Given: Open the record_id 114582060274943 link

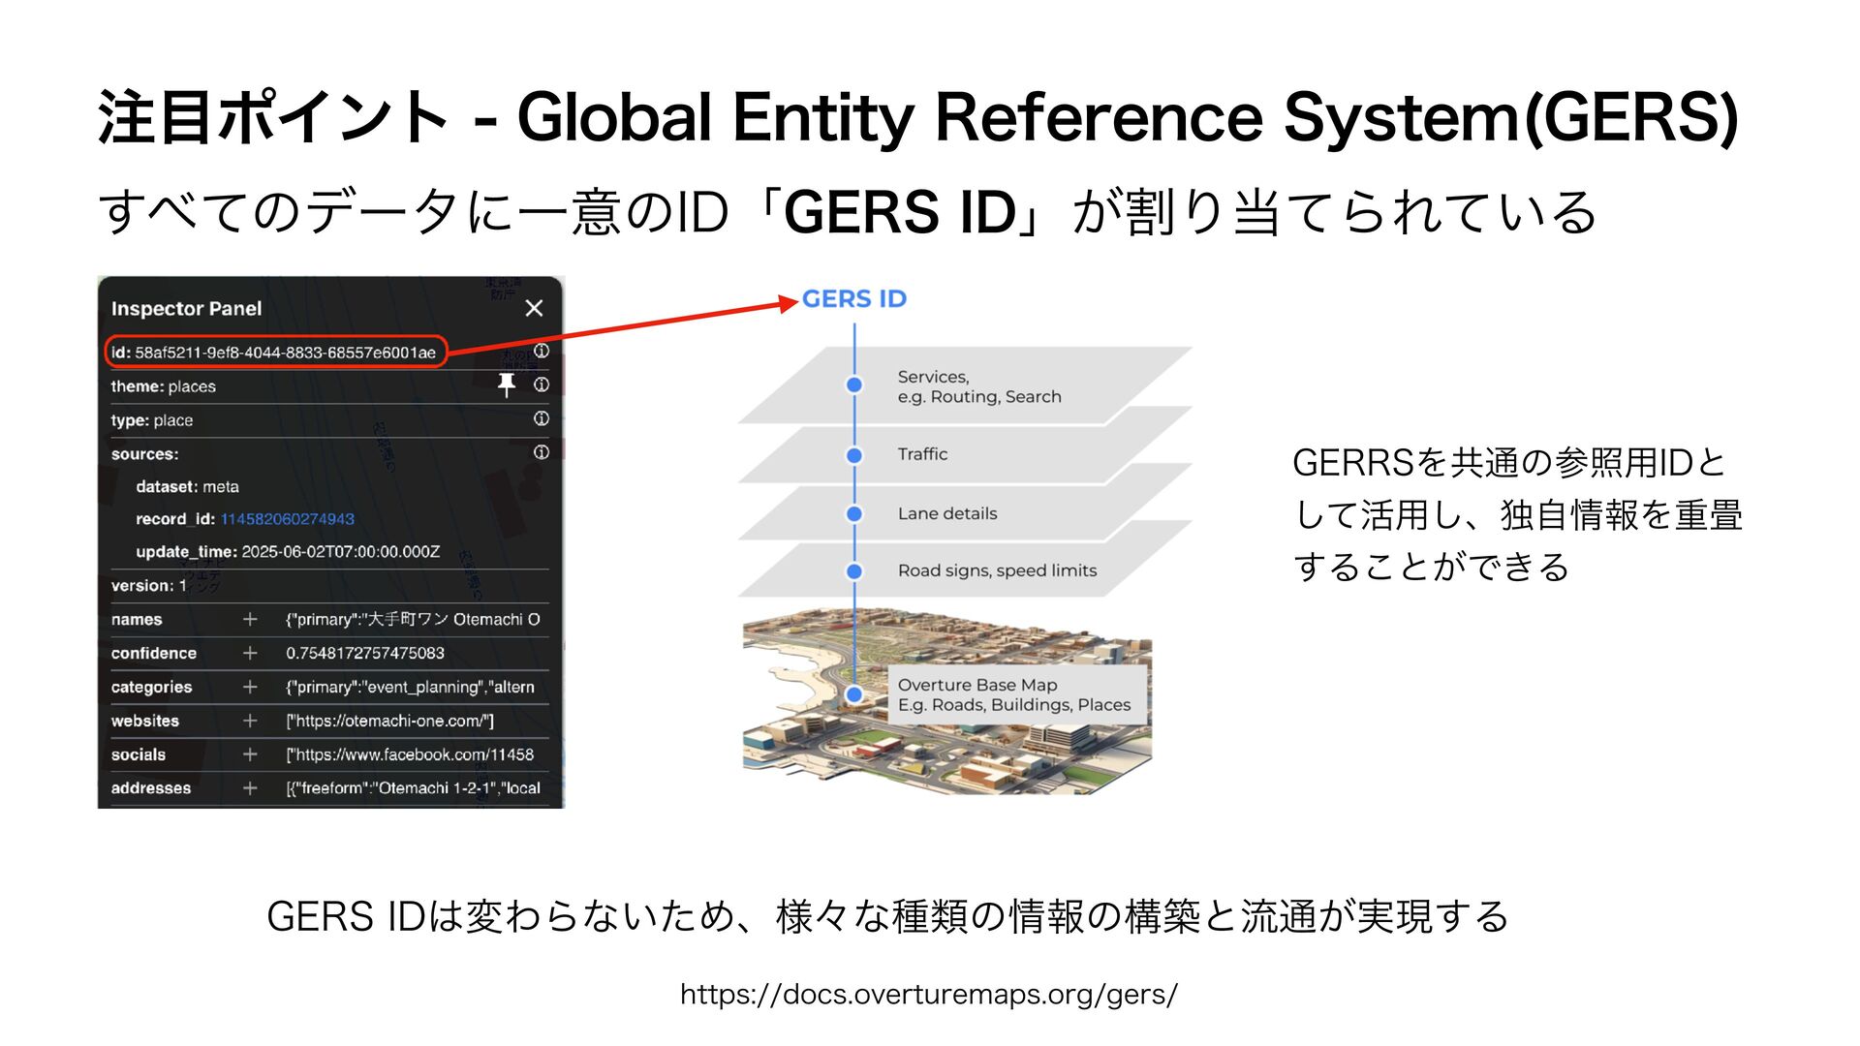Looking at the screenshot, I should coord(288,519).
